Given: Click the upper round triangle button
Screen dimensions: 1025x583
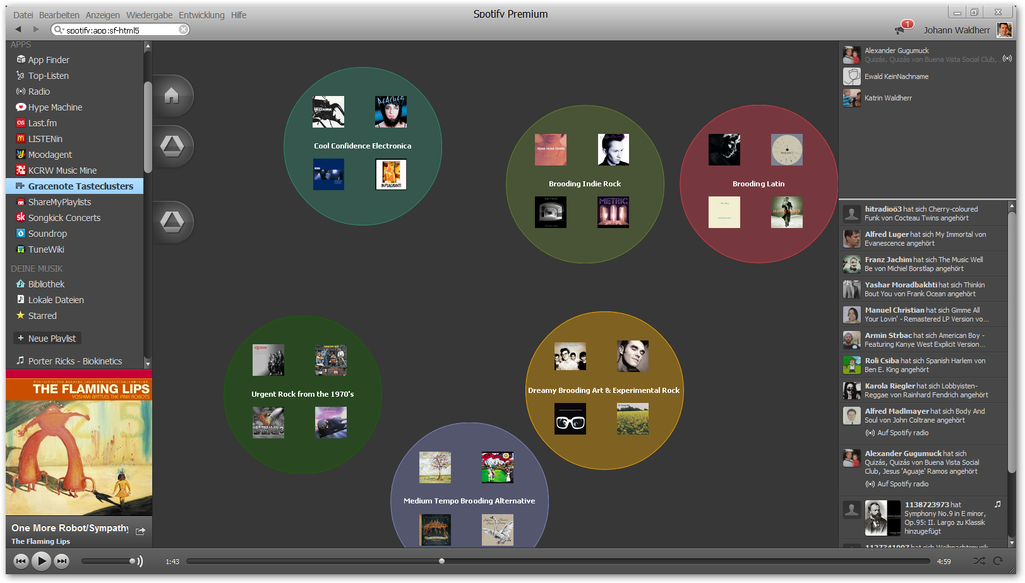Looking at the screenshot, I should 172,147.
